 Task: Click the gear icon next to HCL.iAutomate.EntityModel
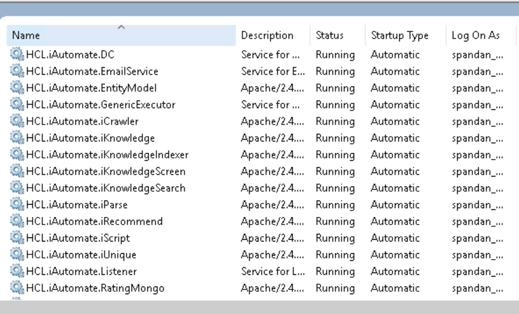pyautogui.click(x=17, y=88)
